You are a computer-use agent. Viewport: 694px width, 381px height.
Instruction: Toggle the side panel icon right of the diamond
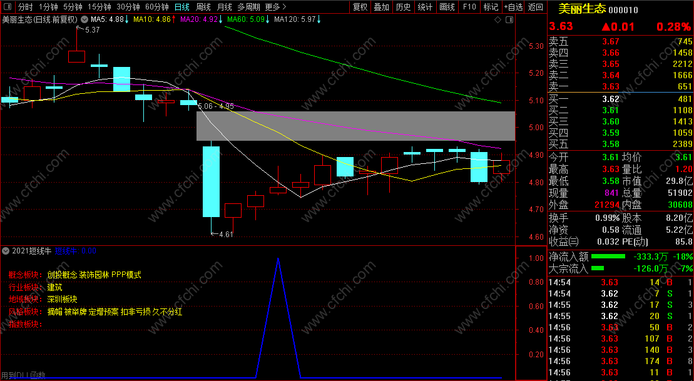coord(509,19)
